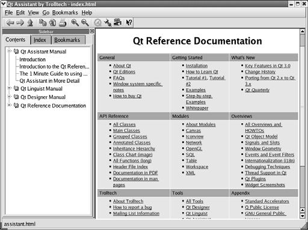Open the Help menu
308x230 pixels.
tap(87, 13)
